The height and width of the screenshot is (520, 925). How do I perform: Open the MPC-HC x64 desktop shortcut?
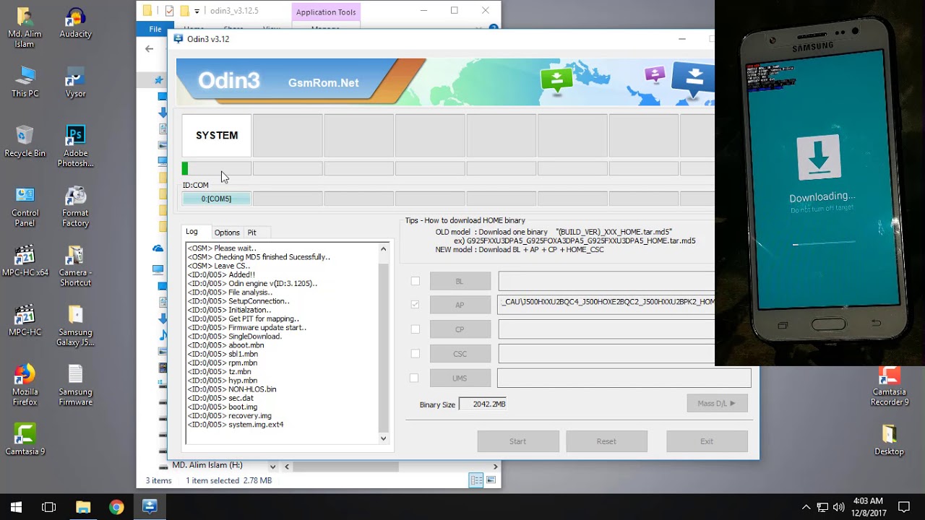tap(25, 261)
